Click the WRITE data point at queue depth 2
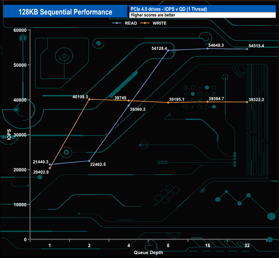Viewport: 279px width, 258px height. click(89, 99)
